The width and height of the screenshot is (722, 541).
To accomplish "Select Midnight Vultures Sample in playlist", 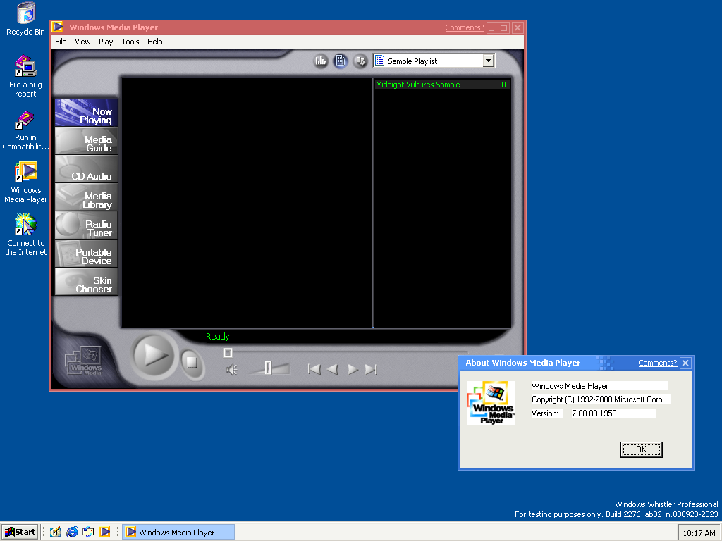I will [x=418, y=85].
